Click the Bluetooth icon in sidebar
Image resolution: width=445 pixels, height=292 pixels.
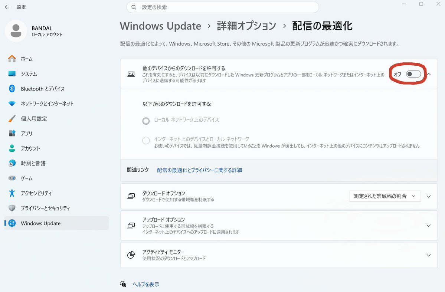point(12,89)
